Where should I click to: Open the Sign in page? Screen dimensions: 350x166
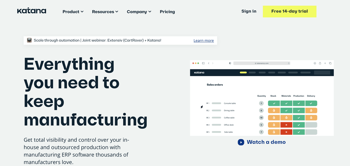point(249,11)
